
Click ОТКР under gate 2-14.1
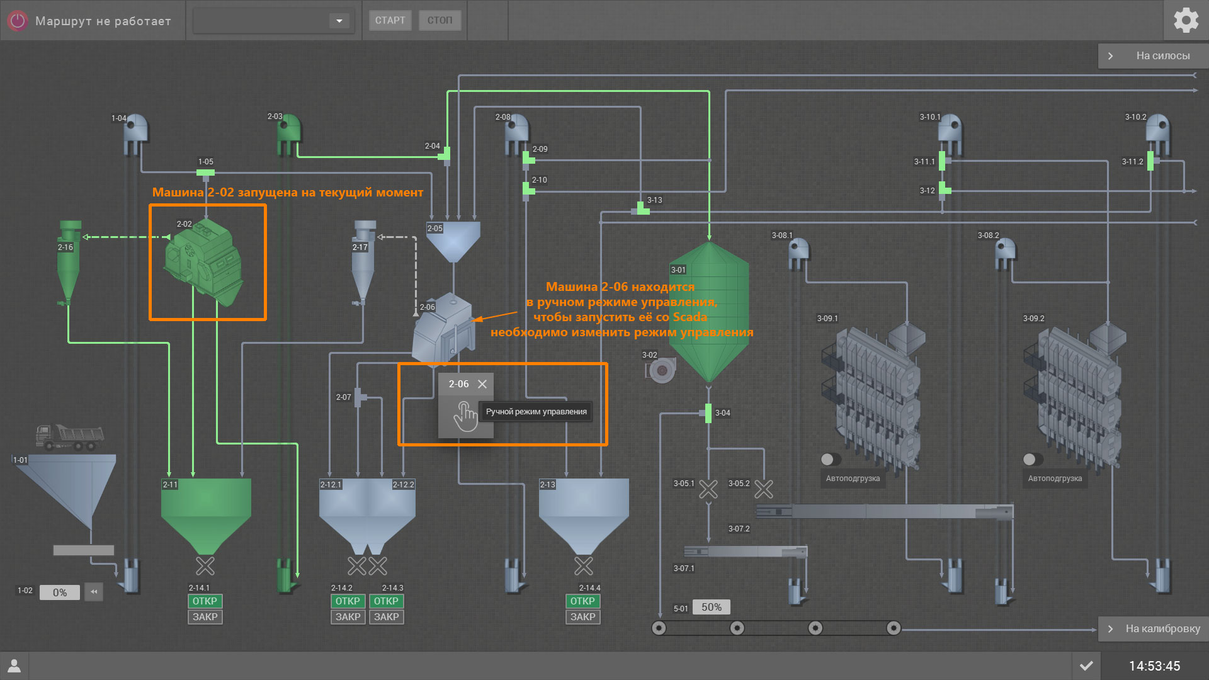coord(205,601)
